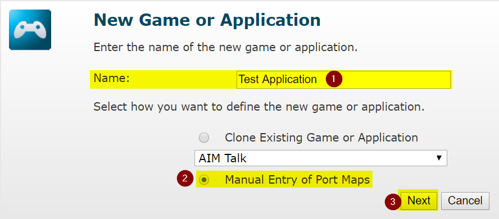Click the red step 1 marker badge
Image resolution: width=499 pixels, height=219 pixels.
(x=334, y=79)
